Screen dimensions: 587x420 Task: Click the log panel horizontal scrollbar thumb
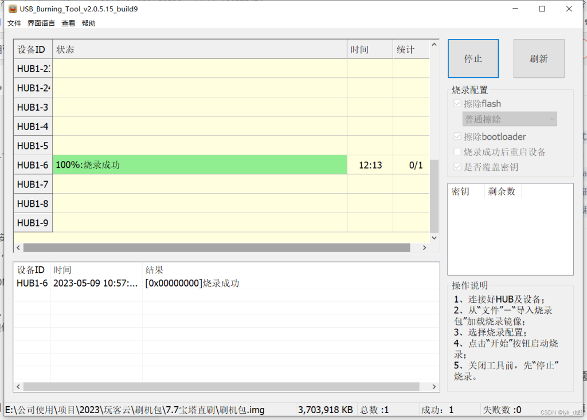pyautogui.click(x=221, y=387)
